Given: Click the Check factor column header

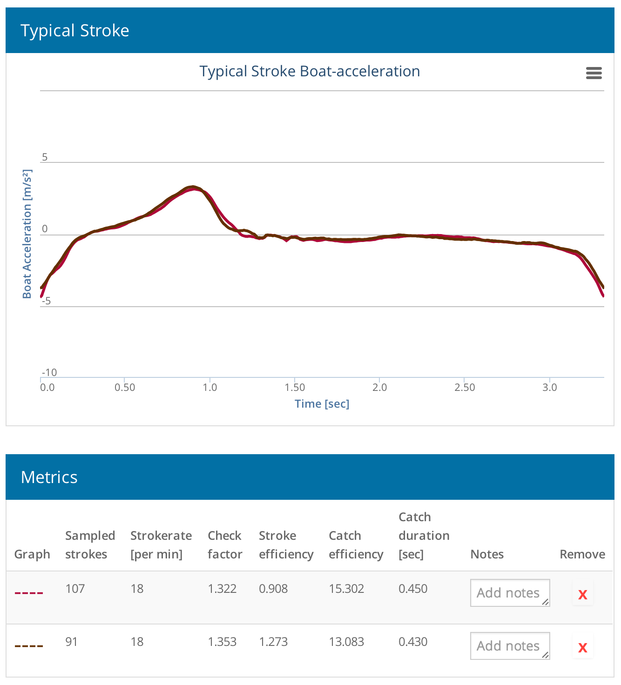Looking at the screenshot, I should click(x=225, y=545).
